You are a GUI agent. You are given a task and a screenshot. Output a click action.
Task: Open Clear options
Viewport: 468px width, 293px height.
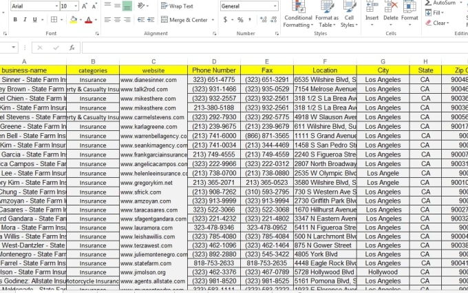click(x=437, y=23)
